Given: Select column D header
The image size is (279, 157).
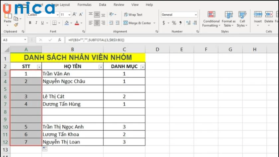Looking at the screenshot, I should 157,49.
